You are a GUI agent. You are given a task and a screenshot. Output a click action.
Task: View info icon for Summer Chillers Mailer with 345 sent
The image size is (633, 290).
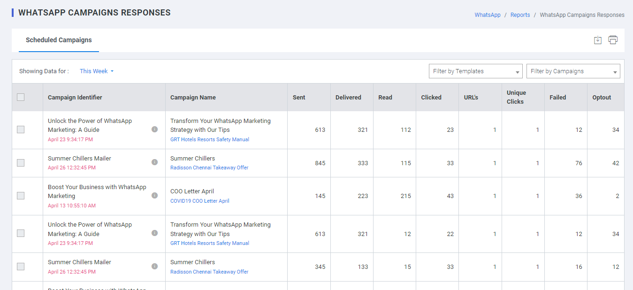[x=155, y=267]
